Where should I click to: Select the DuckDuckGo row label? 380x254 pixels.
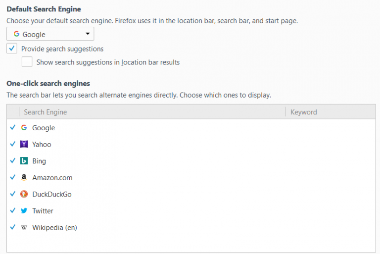click(x=52, y=194)
